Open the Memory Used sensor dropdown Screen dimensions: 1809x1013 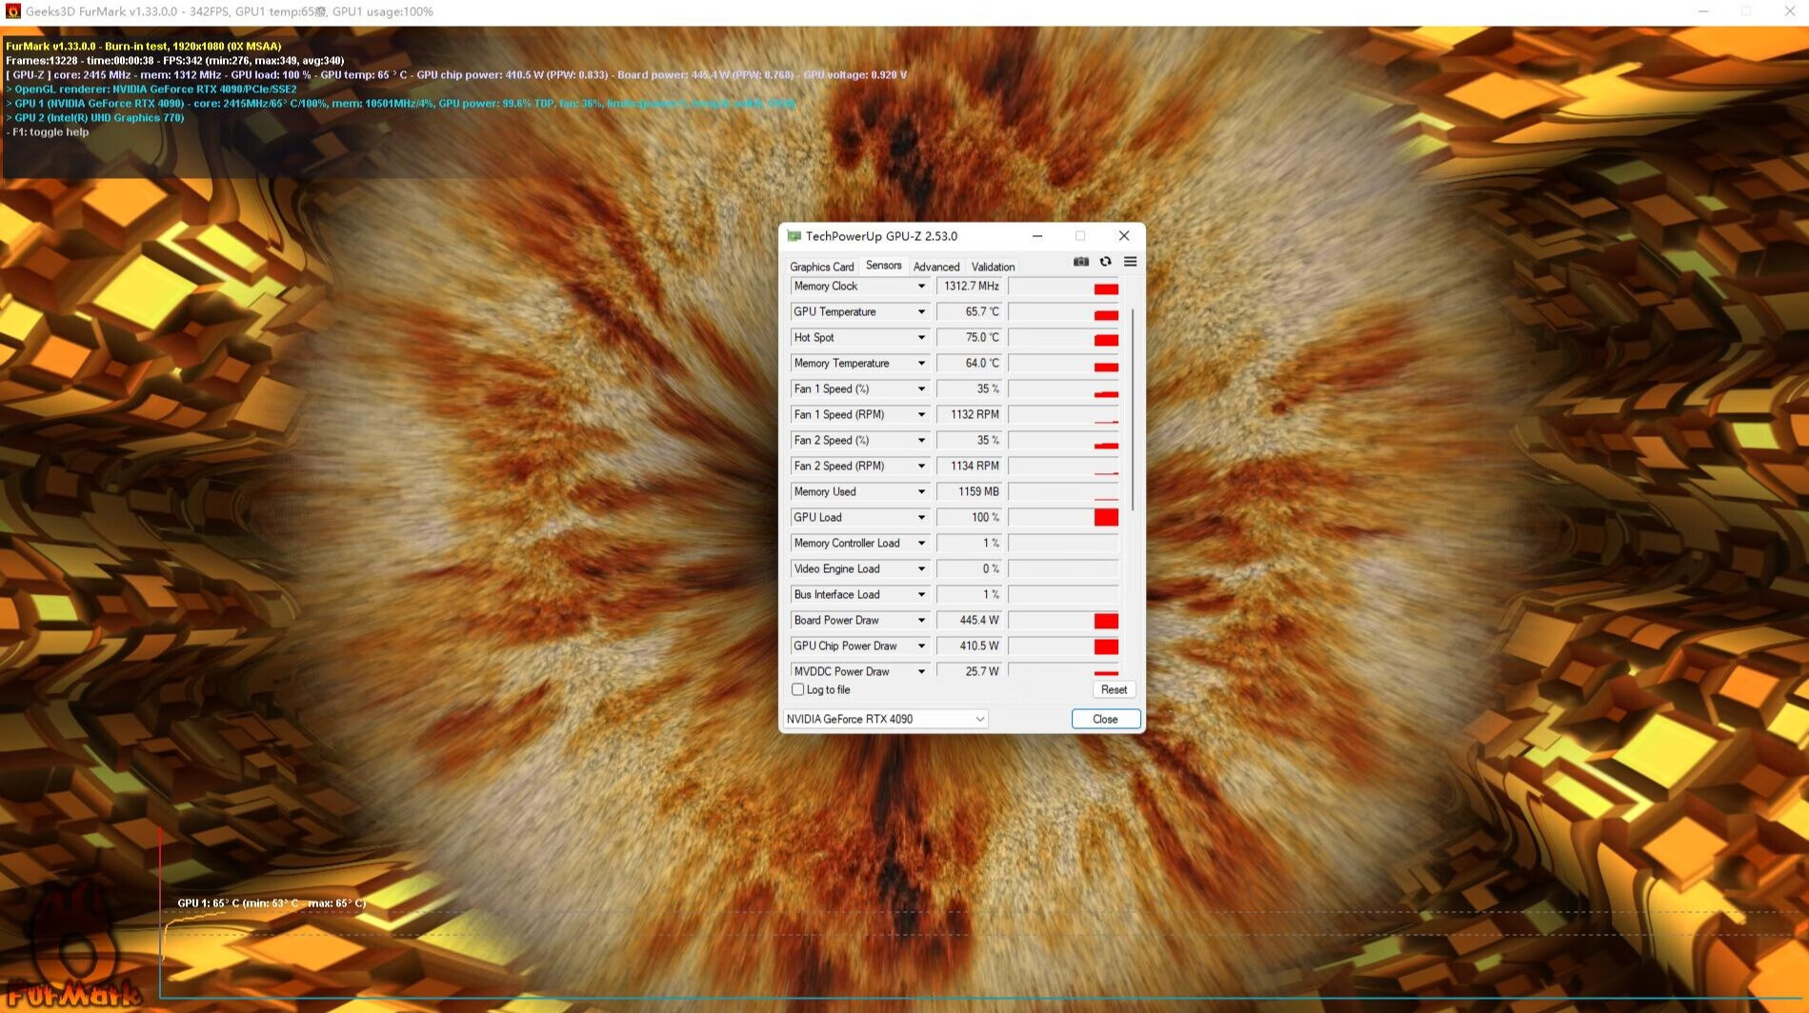tap(921, 492)
